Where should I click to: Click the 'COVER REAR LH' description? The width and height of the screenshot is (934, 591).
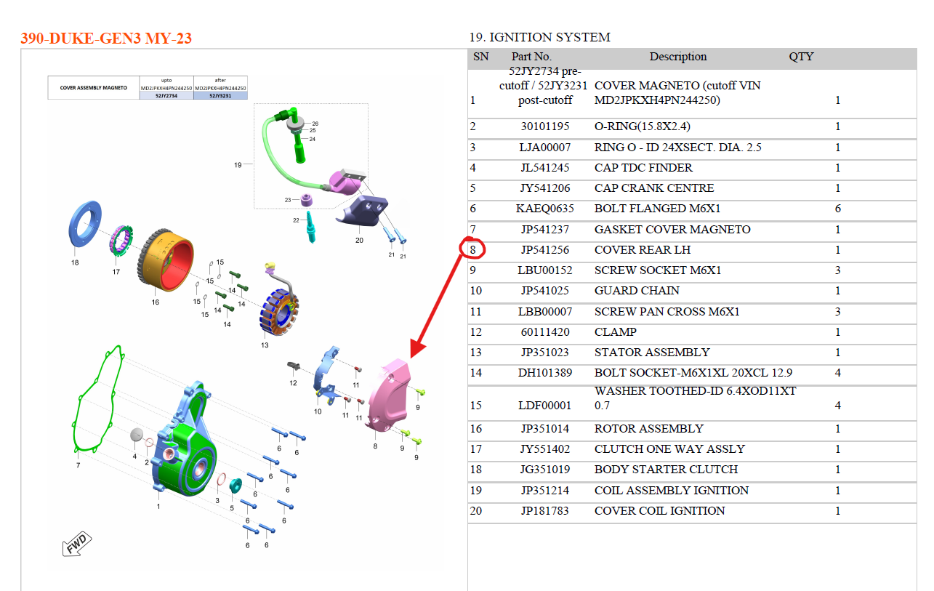pyautogui.click(x=643, y=250)
